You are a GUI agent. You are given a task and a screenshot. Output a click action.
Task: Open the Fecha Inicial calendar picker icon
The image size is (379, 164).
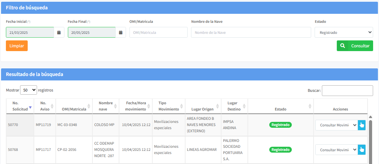coord(59,32)
